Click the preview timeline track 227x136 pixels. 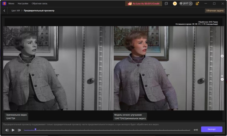[107, 130]
